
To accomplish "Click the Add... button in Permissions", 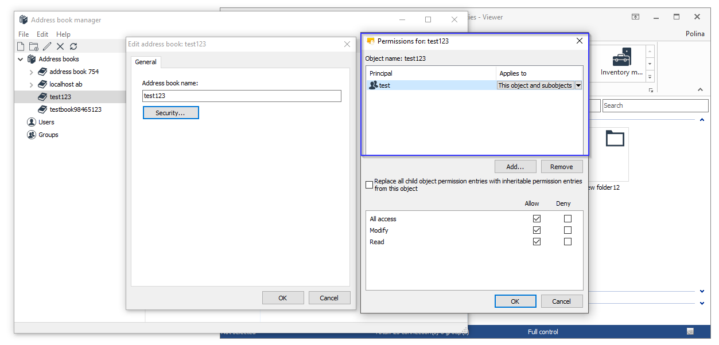I will click(515, 167).
